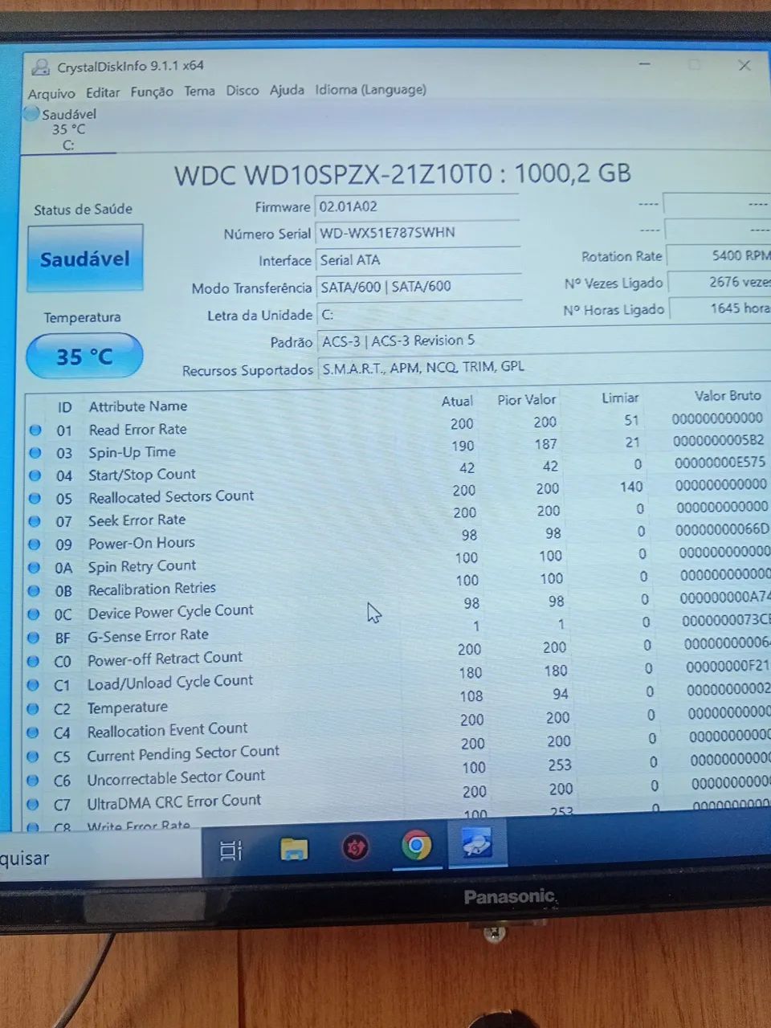Click the Attribute Name column header

[x=137, y=406]
